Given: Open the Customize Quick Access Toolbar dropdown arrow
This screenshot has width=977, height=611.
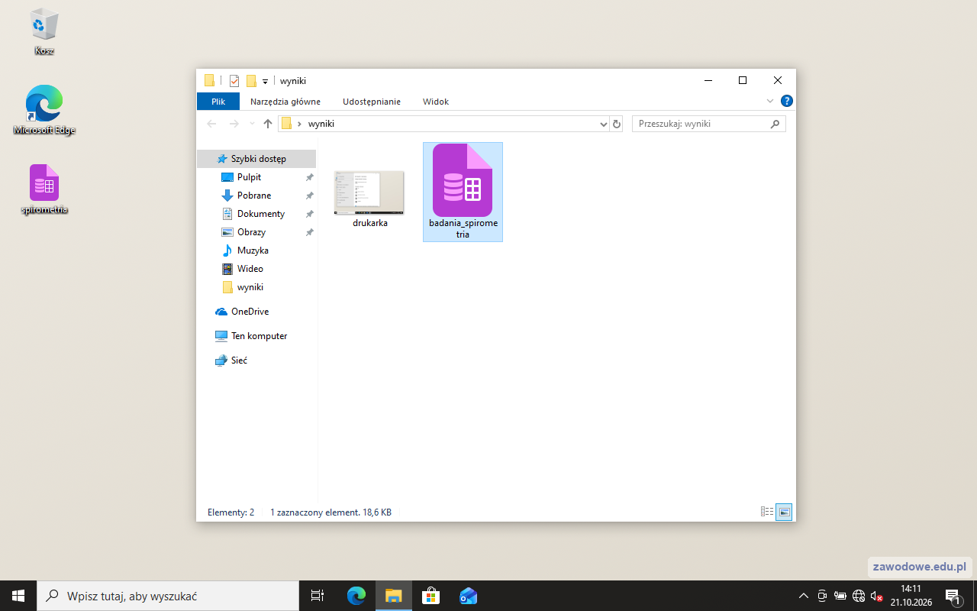Looking at the screenshot, I should point(265,81).
